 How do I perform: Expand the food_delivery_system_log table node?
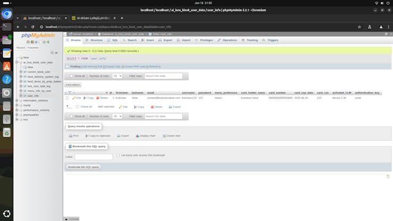tap(21, 76)
